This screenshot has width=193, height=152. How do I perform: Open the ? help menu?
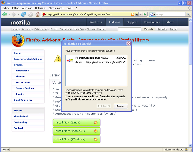coord(76,8)
